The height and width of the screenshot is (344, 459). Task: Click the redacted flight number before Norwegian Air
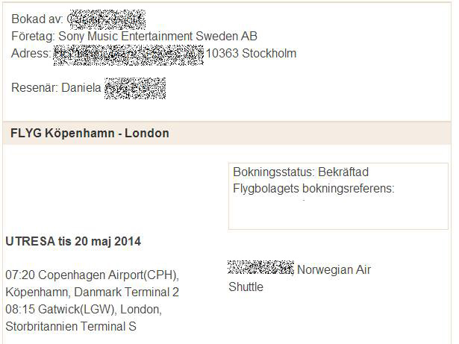pyautogui.click(x=260, y=267)
